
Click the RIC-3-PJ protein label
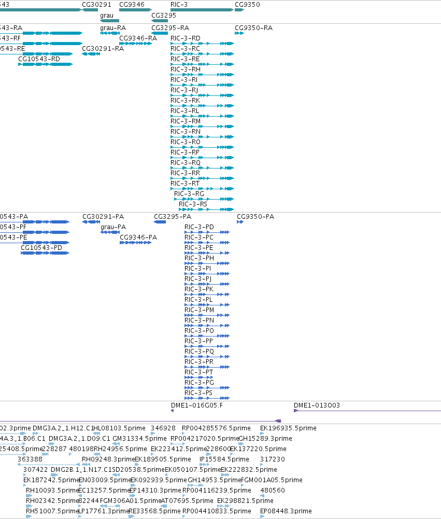coord(198,279)
